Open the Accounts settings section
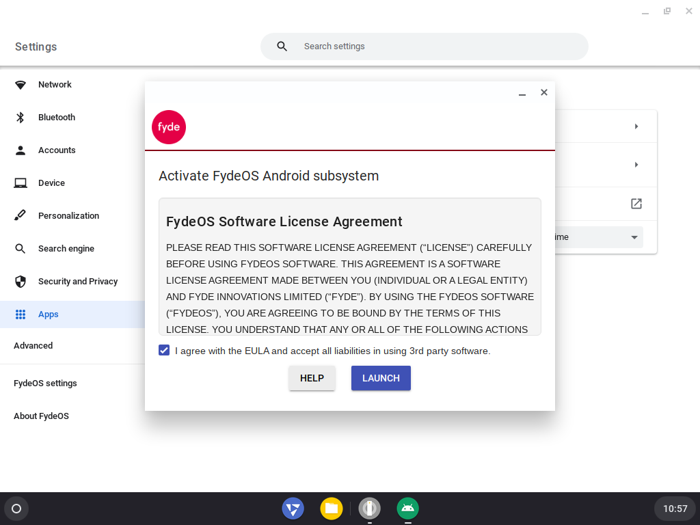Viewport: 700px width, 525px height. pos(72,150)
